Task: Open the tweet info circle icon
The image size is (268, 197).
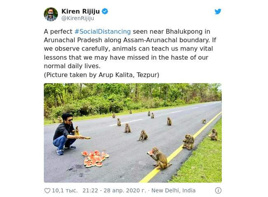Action: (218, 190)
